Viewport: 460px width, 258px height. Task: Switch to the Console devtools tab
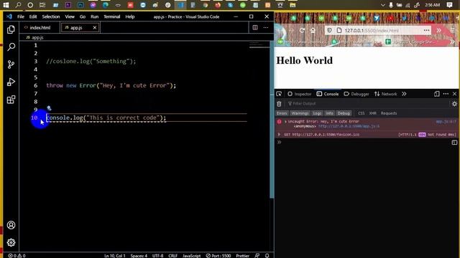click(x=328, y=94)
